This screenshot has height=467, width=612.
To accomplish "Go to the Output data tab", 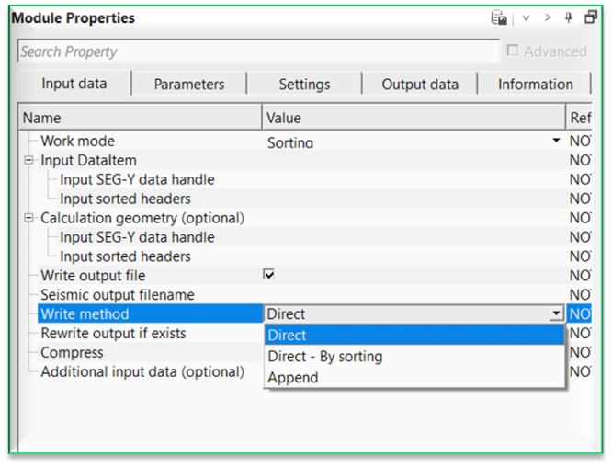I will [x=420, y=84].
